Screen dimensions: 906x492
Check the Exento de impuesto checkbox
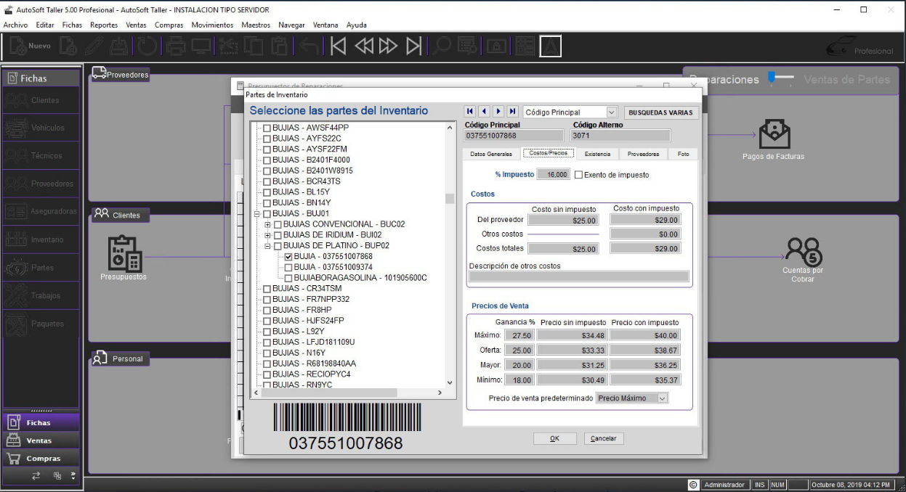[579, 175]
